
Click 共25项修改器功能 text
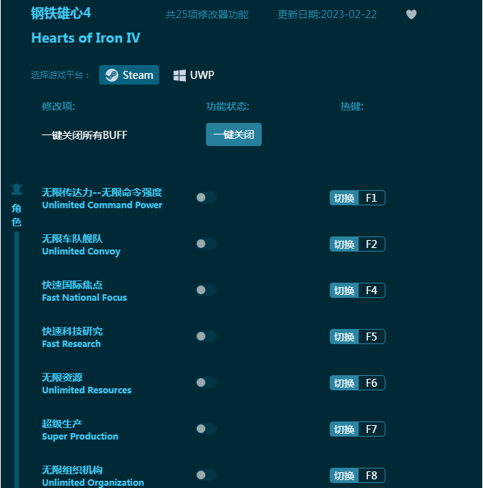[x=207, y=14]
